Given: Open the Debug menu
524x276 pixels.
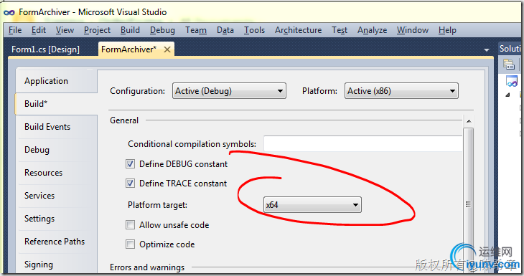Looking at the screenshot, I should click(162, 30).
